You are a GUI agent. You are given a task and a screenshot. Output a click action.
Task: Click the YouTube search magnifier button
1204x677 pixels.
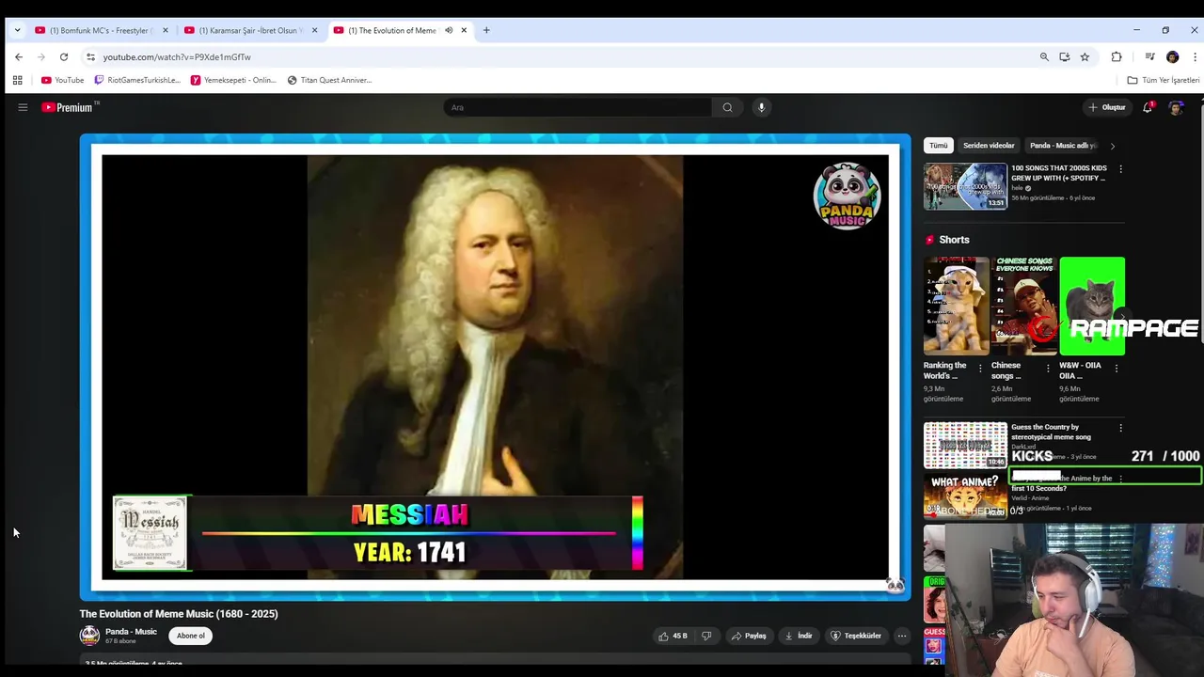pyautogui.click(x=727, y=107)
